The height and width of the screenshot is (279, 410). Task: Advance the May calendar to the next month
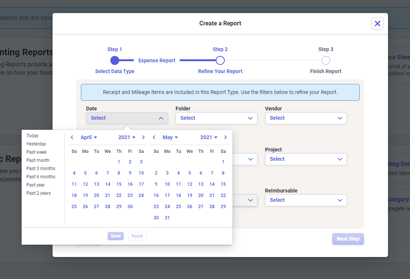point(225,137)
